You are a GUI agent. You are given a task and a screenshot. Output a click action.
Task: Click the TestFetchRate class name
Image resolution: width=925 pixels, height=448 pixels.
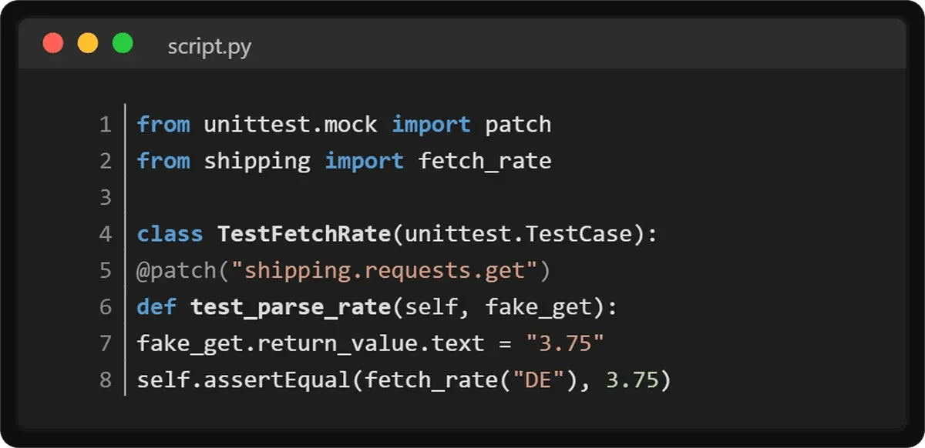coord(304,234)
